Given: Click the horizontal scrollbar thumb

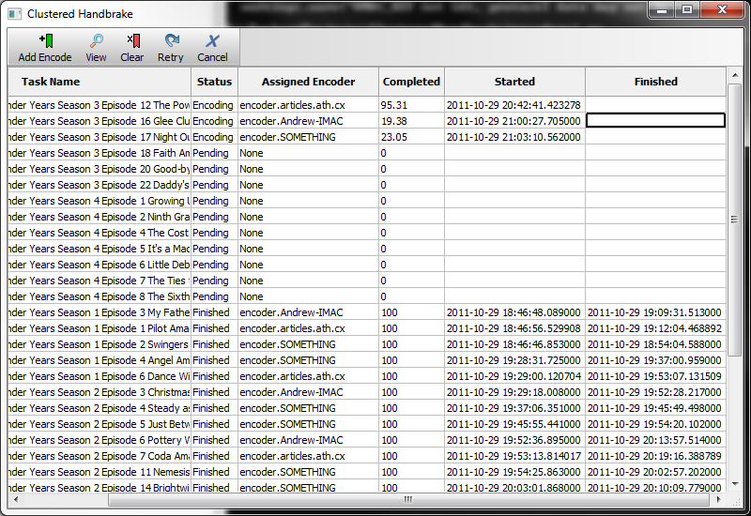Looking at the screenshot, I should click(408, 500).
